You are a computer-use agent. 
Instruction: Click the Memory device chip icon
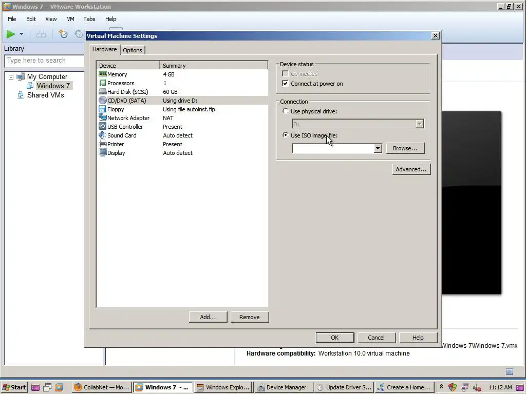103,74
